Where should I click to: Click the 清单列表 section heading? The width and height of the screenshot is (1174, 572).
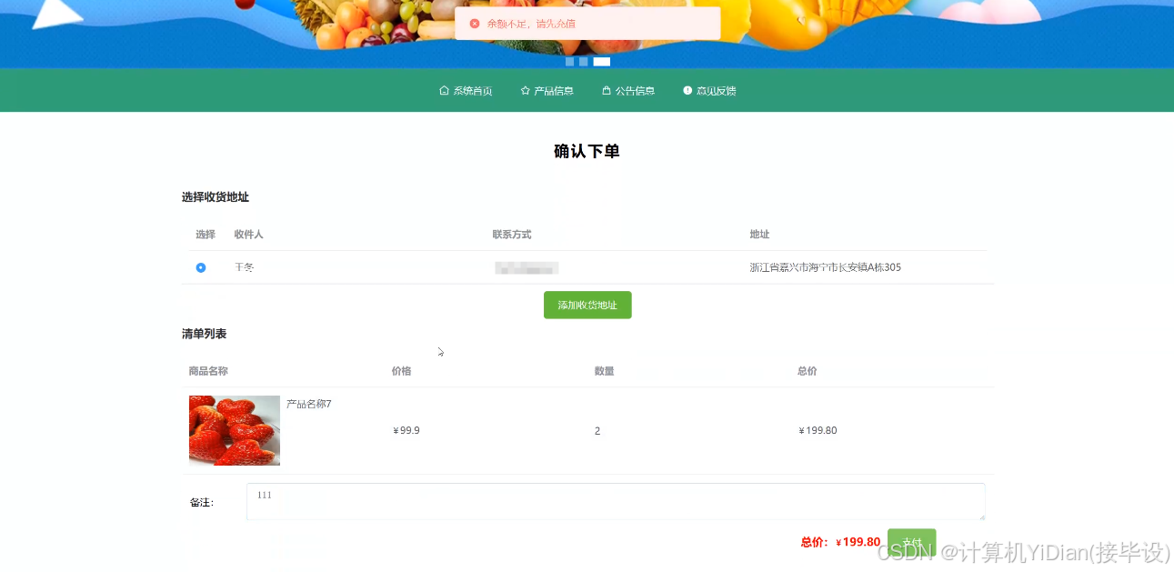click(x=204, y=334)
